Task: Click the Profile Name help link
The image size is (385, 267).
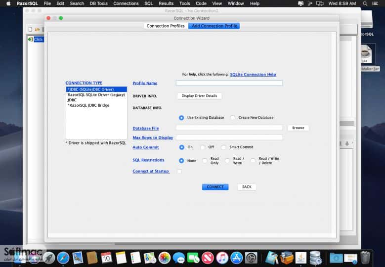Action: [x=145, y=83]
